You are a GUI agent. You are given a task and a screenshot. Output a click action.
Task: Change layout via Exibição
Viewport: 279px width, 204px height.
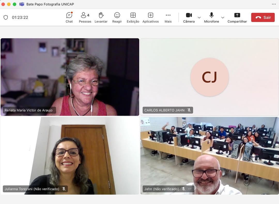(x=133, y=18)
